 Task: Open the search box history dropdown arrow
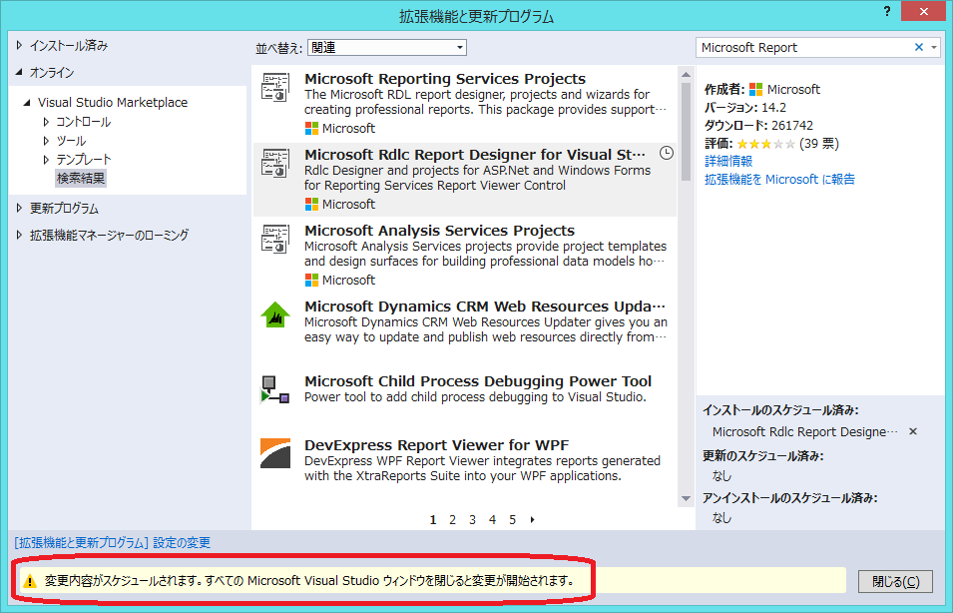tap(934, 48)
